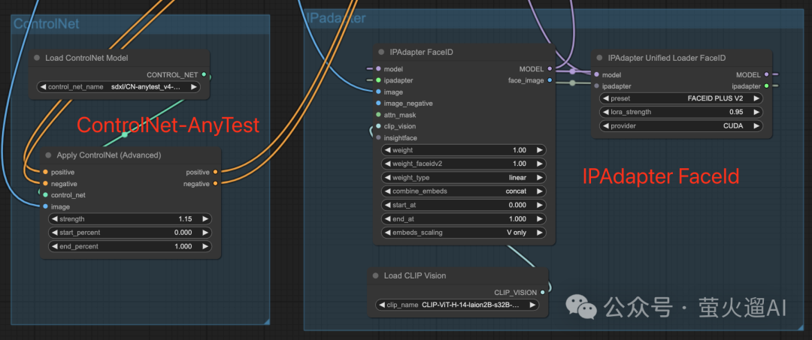Select next provider with right arrow

point(756,125)
